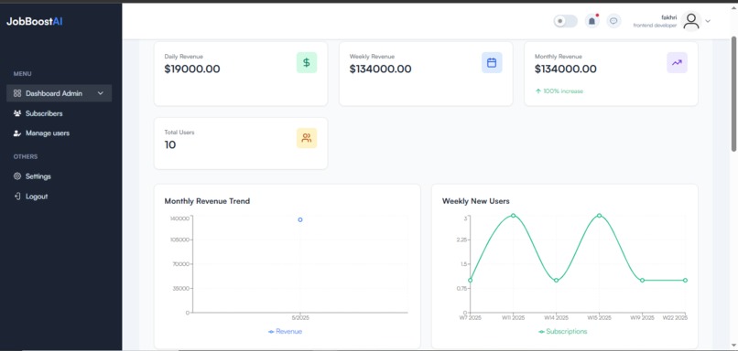This screenshot has width=738, height=351.
Task: Click the Monthly Revenue $134000.00 value
Action: [x=565, y=69]
